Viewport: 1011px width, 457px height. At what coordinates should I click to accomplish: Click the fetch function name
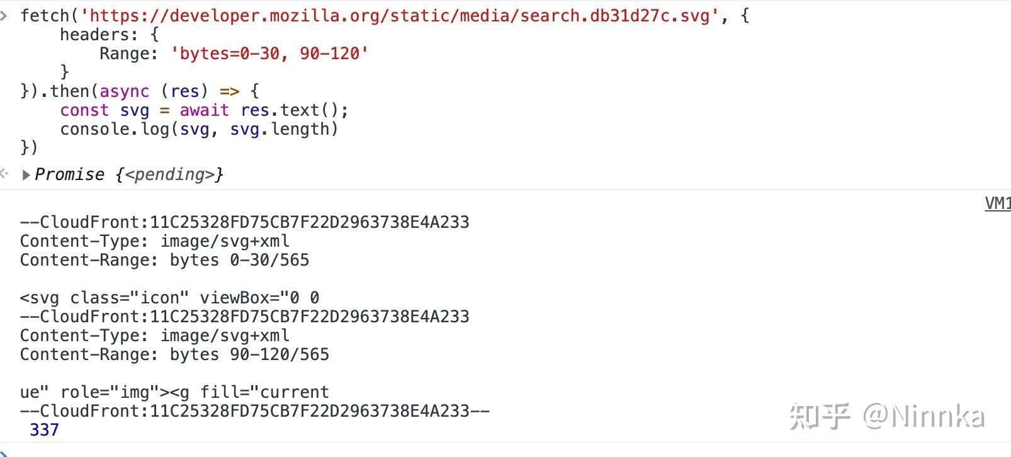point(44,16)
